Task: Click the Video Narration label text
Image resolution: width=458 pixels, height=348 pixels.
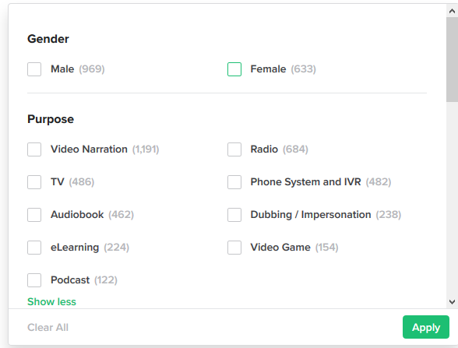Action: pos(89,149)
